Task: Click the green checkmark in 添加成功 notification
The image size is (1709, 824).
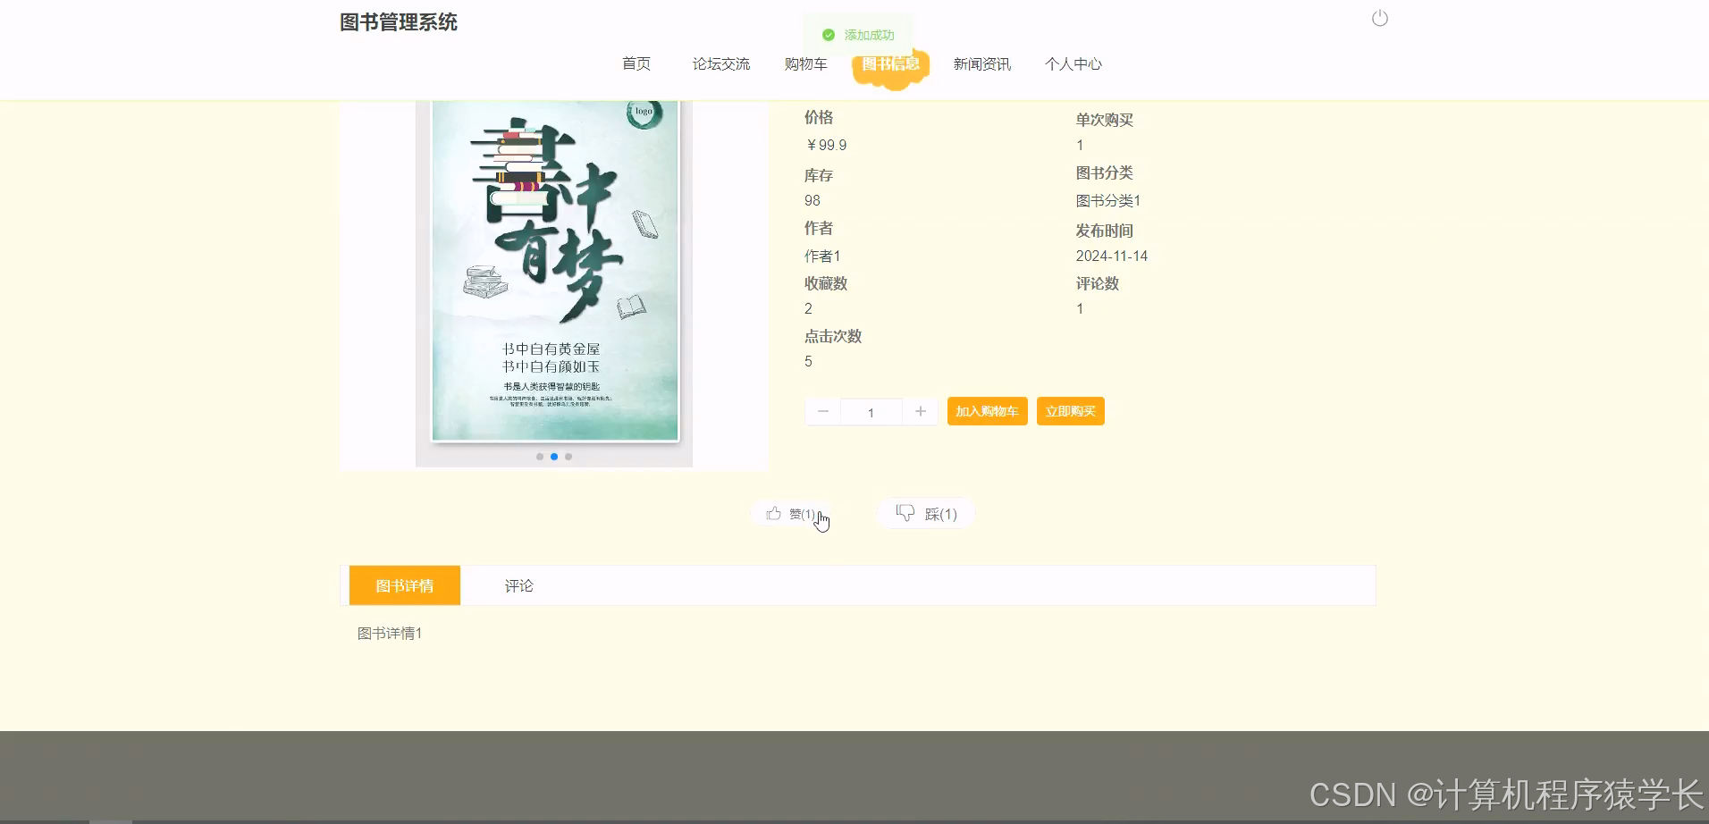Action: point(829,35)
